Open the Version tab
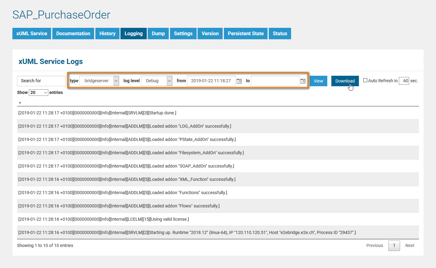This screenshot has width=436, height=268. [x=210, y=33]
